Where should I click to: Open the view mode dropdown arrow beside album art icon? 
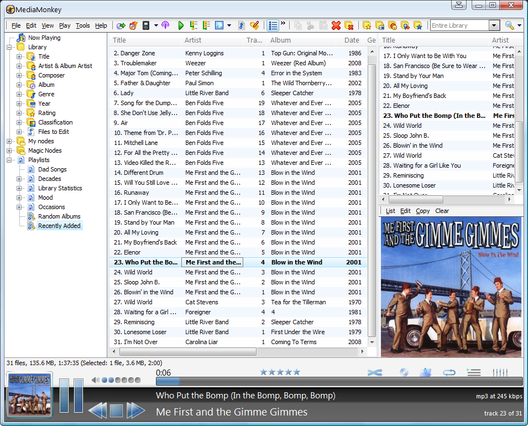click(229, 25)
